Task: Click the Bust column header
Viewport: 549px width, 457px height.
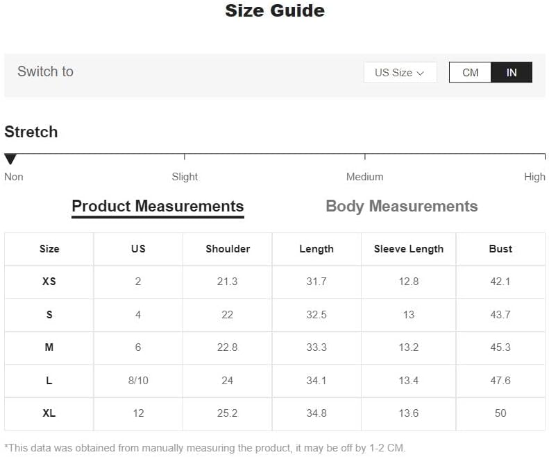Action: (x=500, y=249)
